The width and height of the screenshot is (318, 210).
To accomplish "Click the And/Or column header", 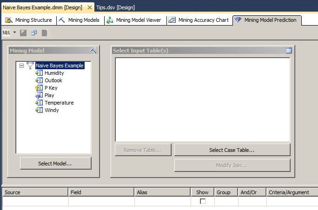I will (x=252, y=192).
